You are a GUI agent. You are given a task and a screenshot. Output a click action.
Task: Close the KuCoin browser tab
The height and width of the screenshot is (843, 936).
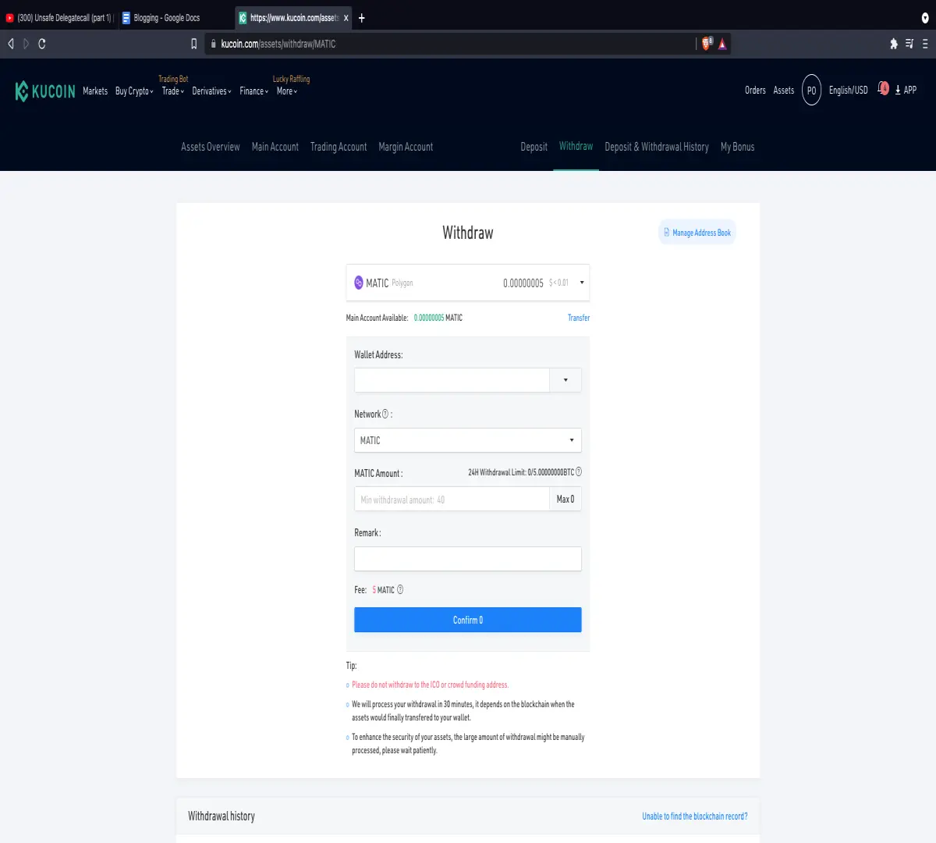coord(346,18)
